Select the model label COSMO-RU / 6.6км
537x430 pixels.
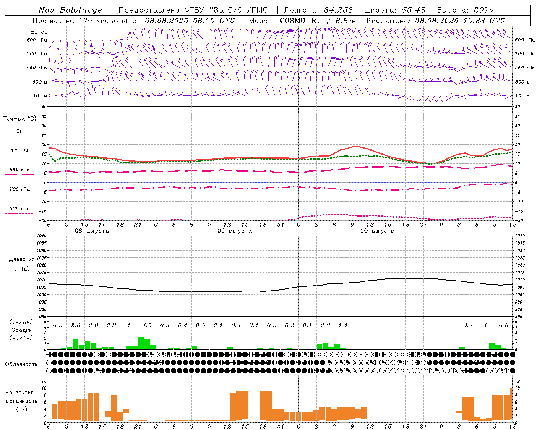point(318,21)
